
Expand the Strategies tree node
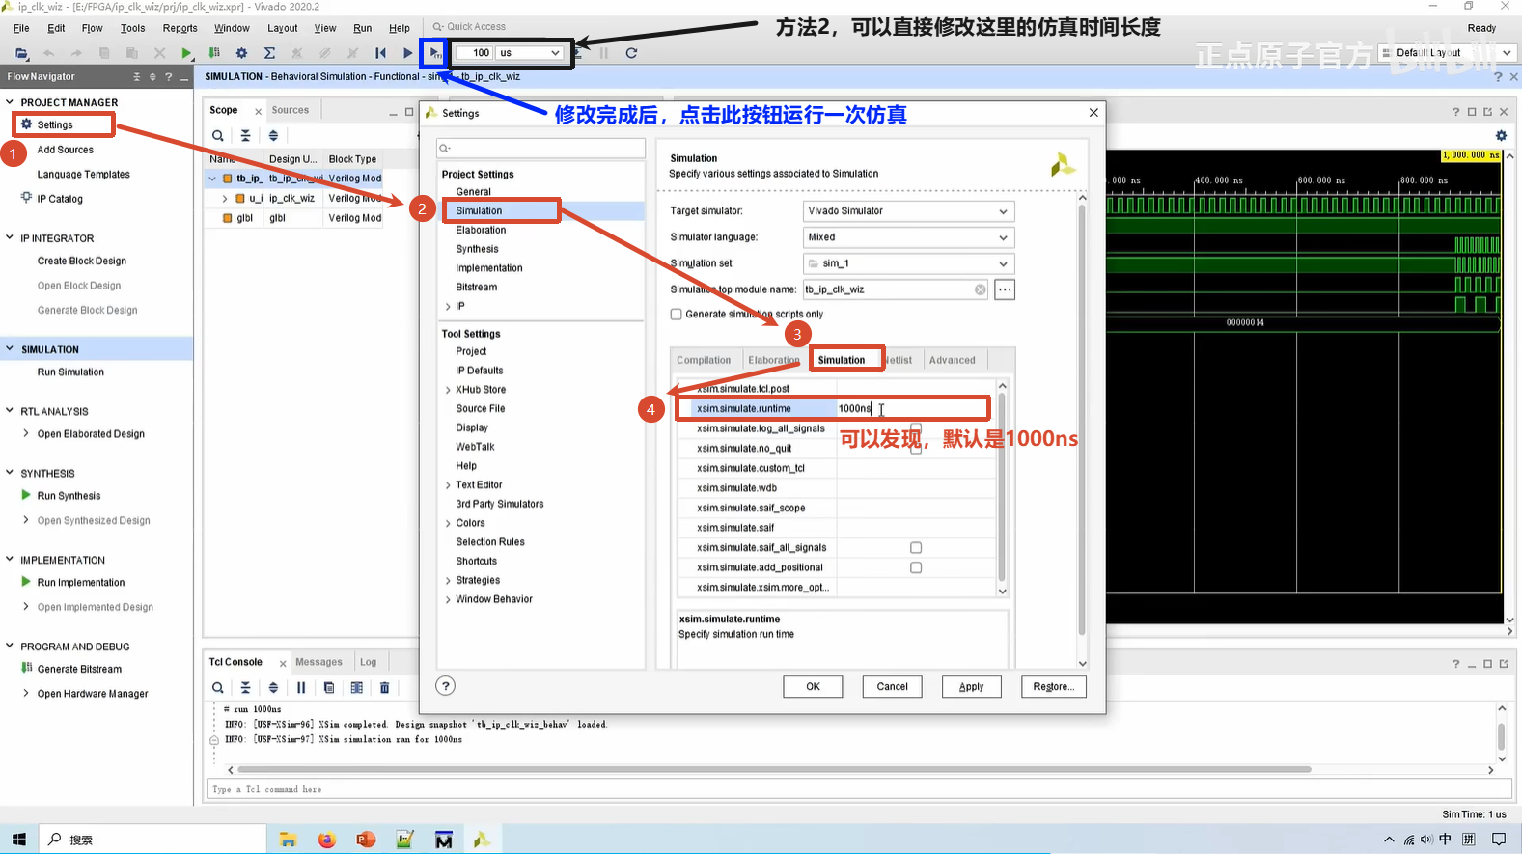click(448, 581)
